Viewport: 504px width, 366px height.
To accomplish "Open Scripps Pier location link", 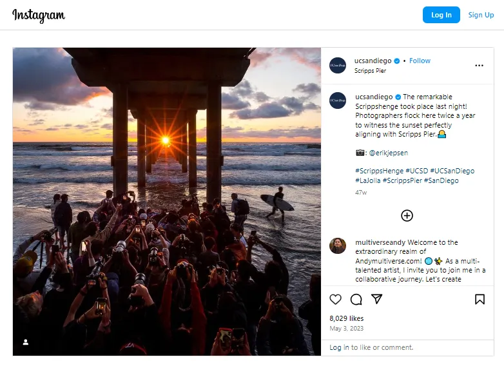I will (371, 71).
